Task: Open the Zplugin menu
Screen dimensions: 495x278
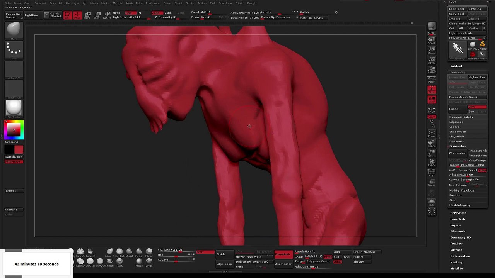Action: point(239,3)
